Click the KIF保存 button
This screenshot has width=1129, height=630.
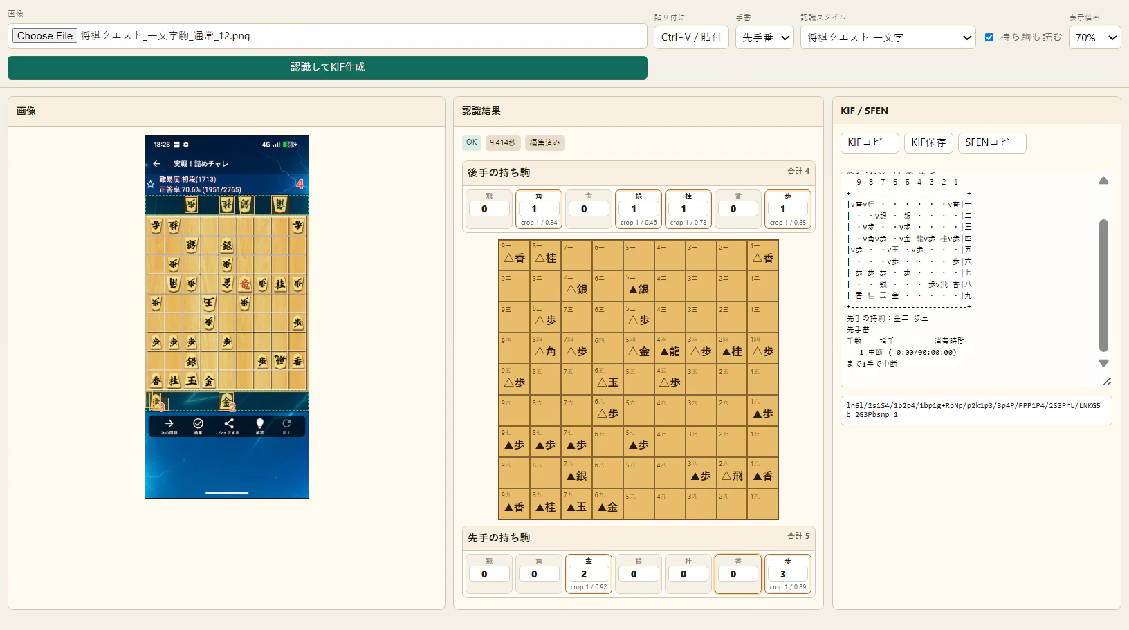pos(928,142)
